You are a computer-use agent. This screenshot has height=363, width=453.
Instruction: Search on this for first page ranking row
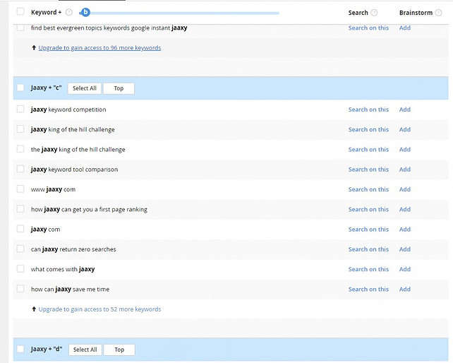[x=368, y=209]
